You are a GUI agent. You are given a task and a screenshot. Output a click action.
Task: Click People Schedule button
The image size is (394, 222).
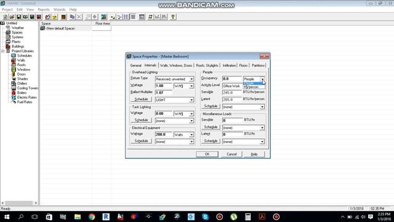click(211, 106)
